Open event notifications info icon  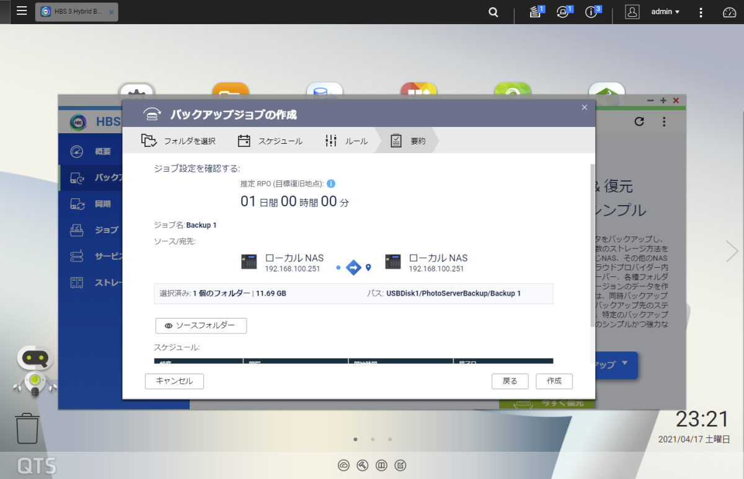[x=592, y=12]
